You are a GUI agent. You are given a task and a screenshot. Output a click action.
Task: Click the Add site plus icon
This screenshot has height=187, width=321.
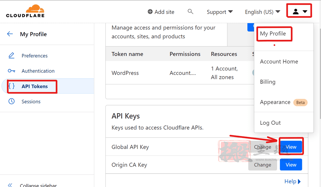[150, 12]
